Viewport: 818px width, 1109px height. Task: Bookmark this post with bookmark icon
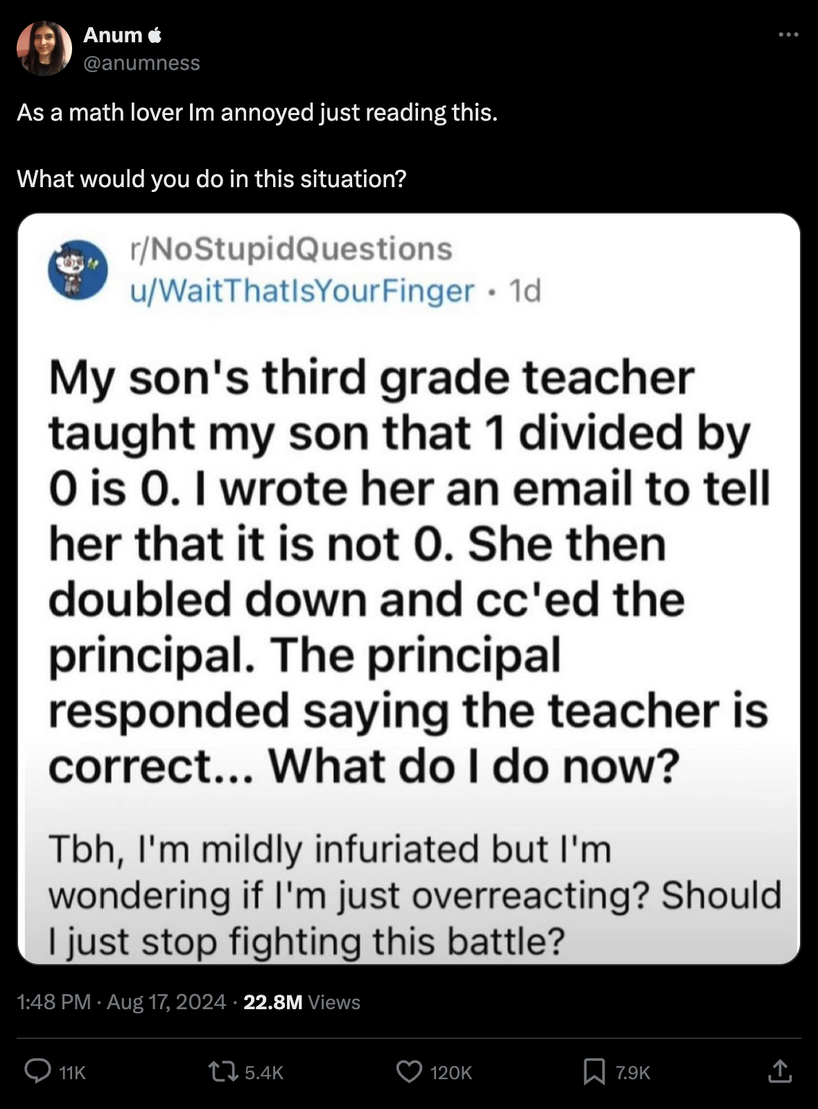point(593,1072)
